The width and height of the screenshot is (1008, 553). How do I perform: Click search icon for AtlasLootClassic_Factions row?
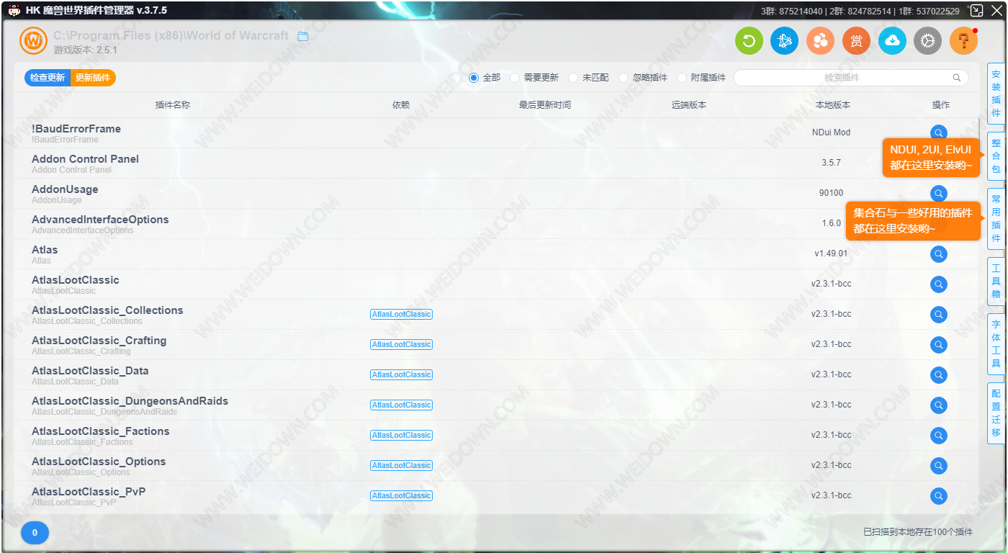point(939,436)
